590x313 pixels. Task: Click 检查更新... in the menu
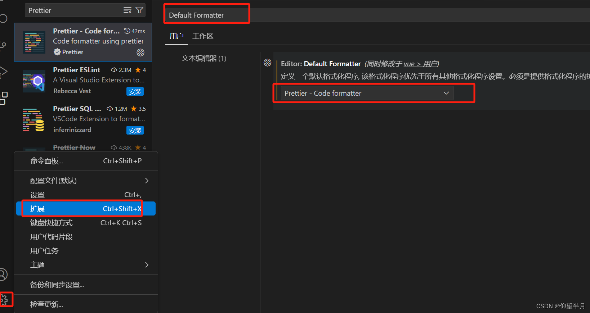click(86, 304)
